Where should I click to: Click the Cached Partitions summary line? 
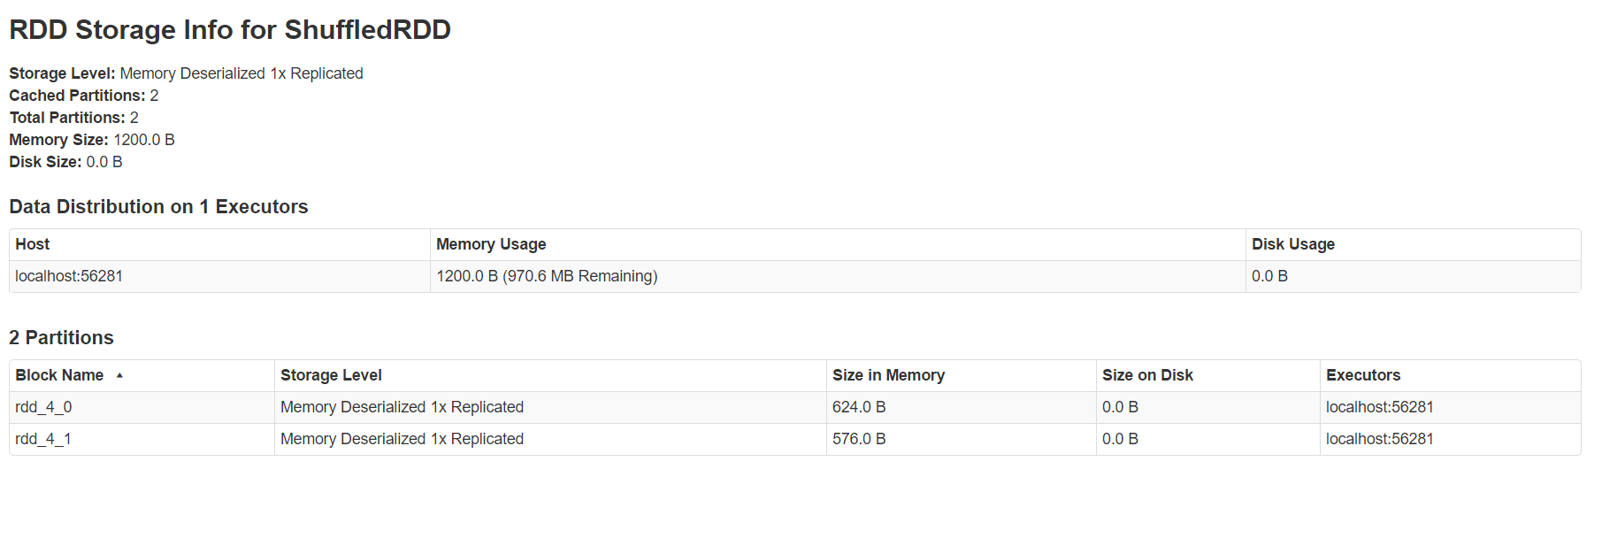pyautogui.click(x=84, y=96)
